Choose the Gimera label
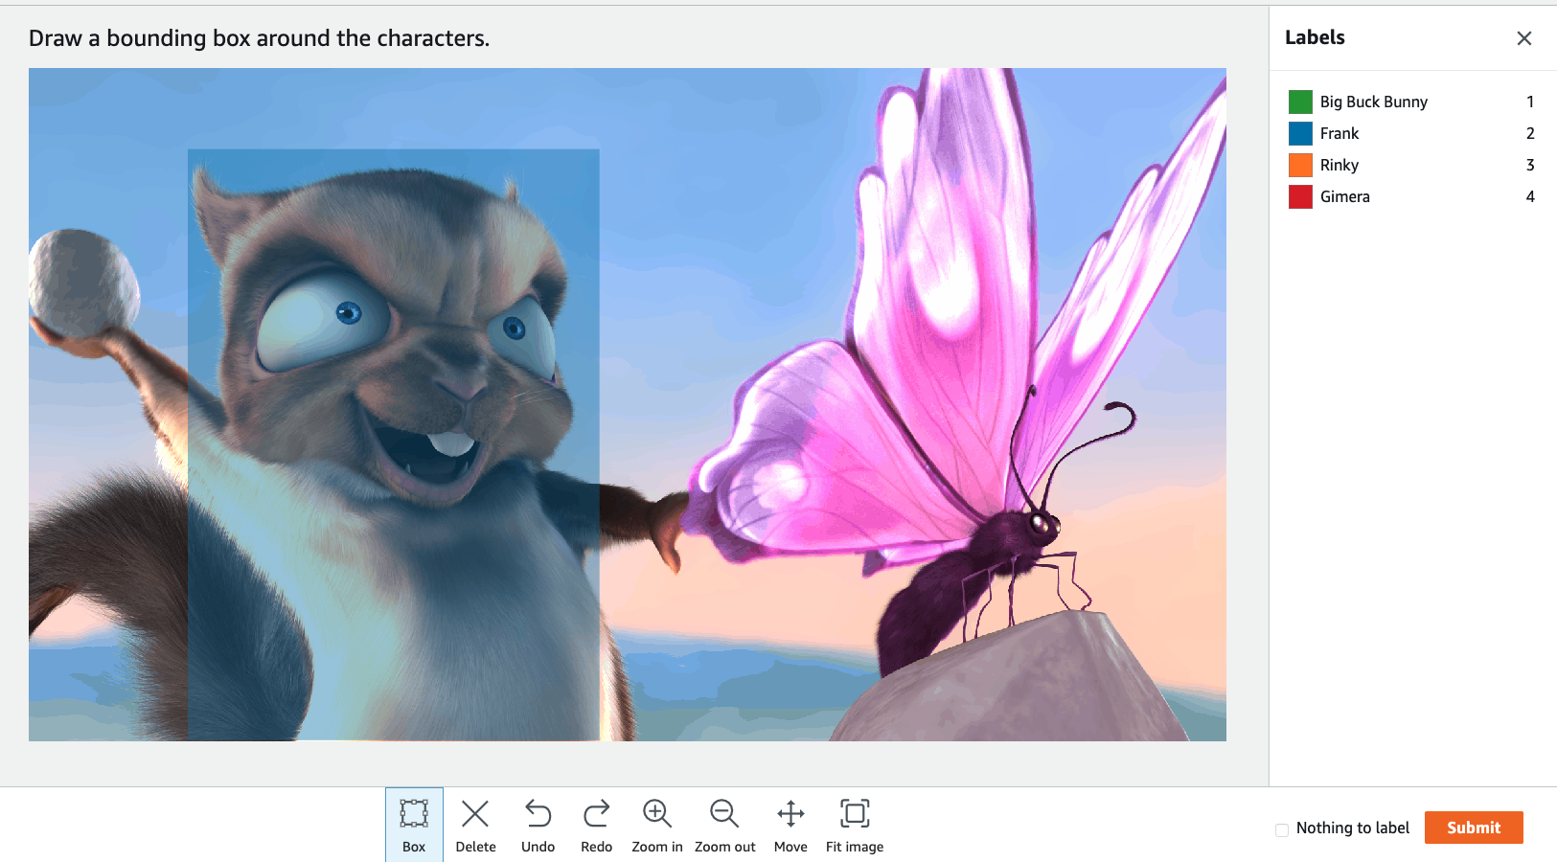The width and height of the screenshot is (1557, 862). tap(1344, 196)
